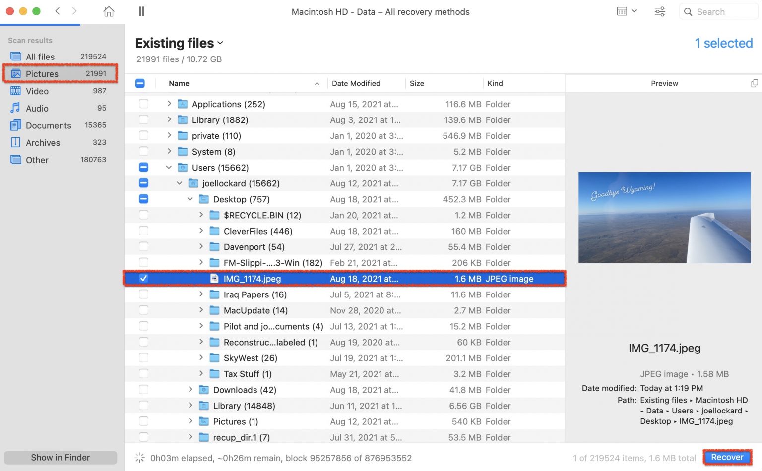Pause the ongoing disk scan
Image resolution: width=762 pixels, height=471 pixels.
[141, 11]
